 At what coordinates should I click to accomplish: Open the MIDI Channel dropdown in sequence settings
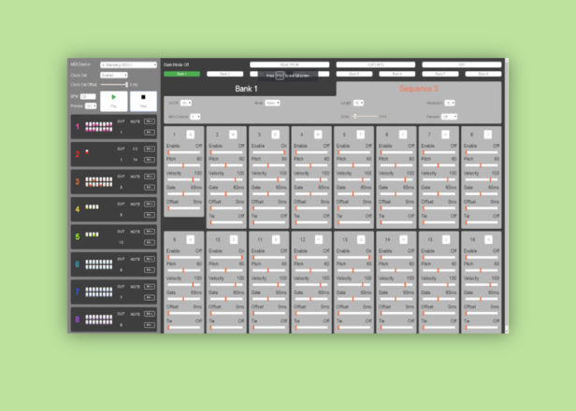[195, 117]
